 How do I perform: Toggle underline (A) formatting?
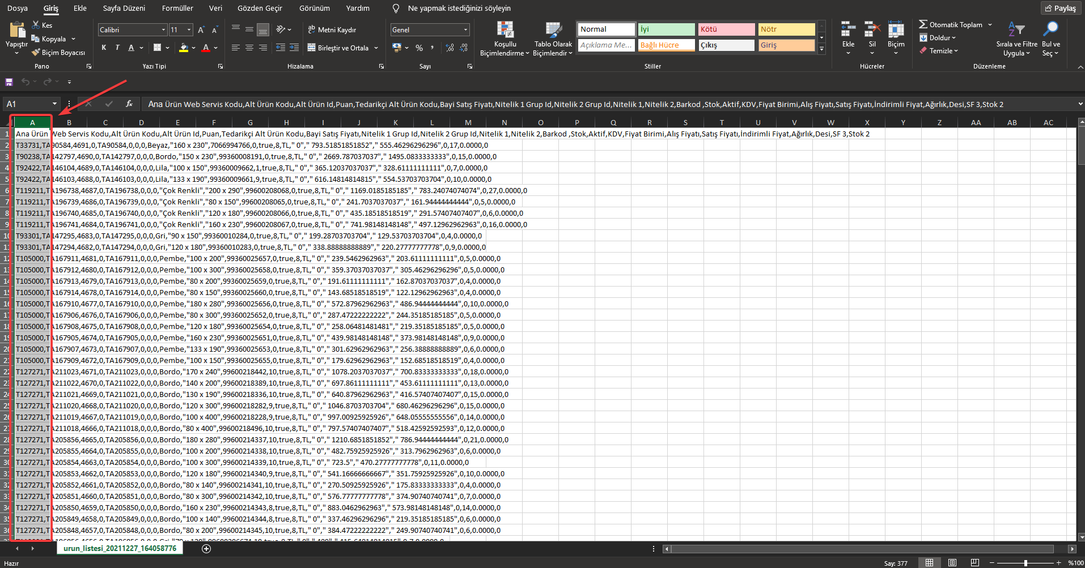click(131, 48)
